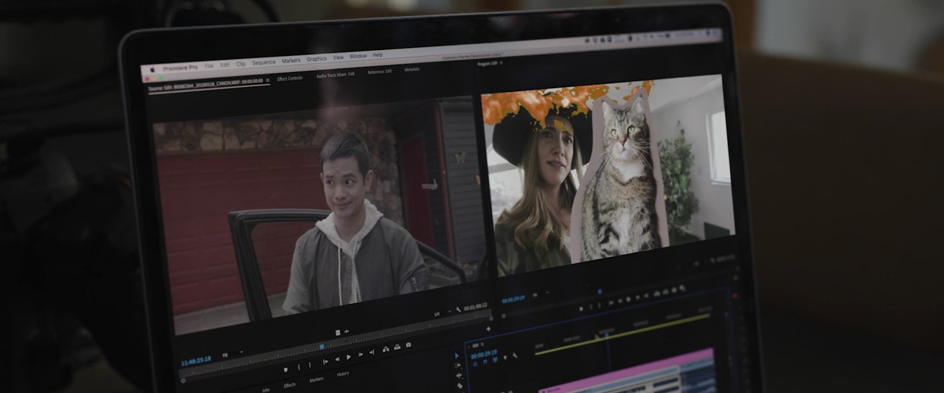This screenshot has height=393, width=944.
Task: Switch to the Metadata tab
Action: coord(412,69)
